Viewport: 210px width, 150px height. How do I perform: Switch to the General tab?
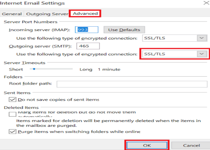tap(12, 14)
